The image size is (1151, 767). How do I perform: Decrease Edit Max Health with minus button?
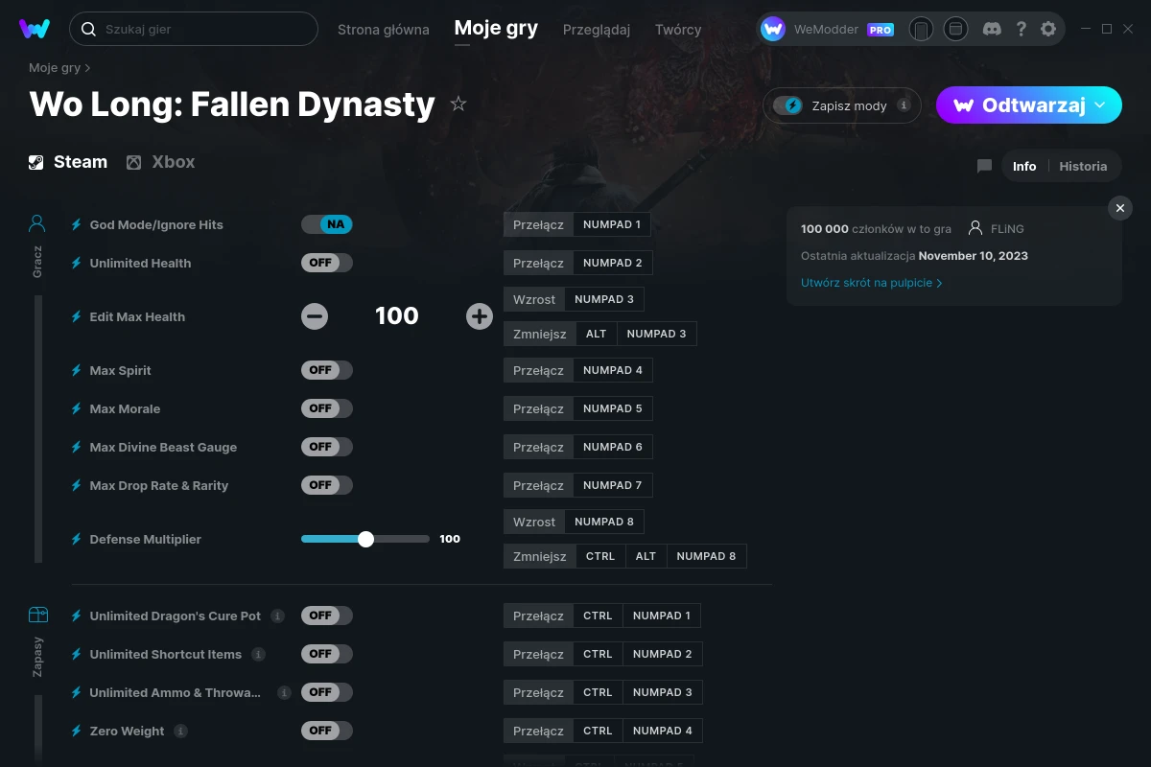(x=315, y=316)
